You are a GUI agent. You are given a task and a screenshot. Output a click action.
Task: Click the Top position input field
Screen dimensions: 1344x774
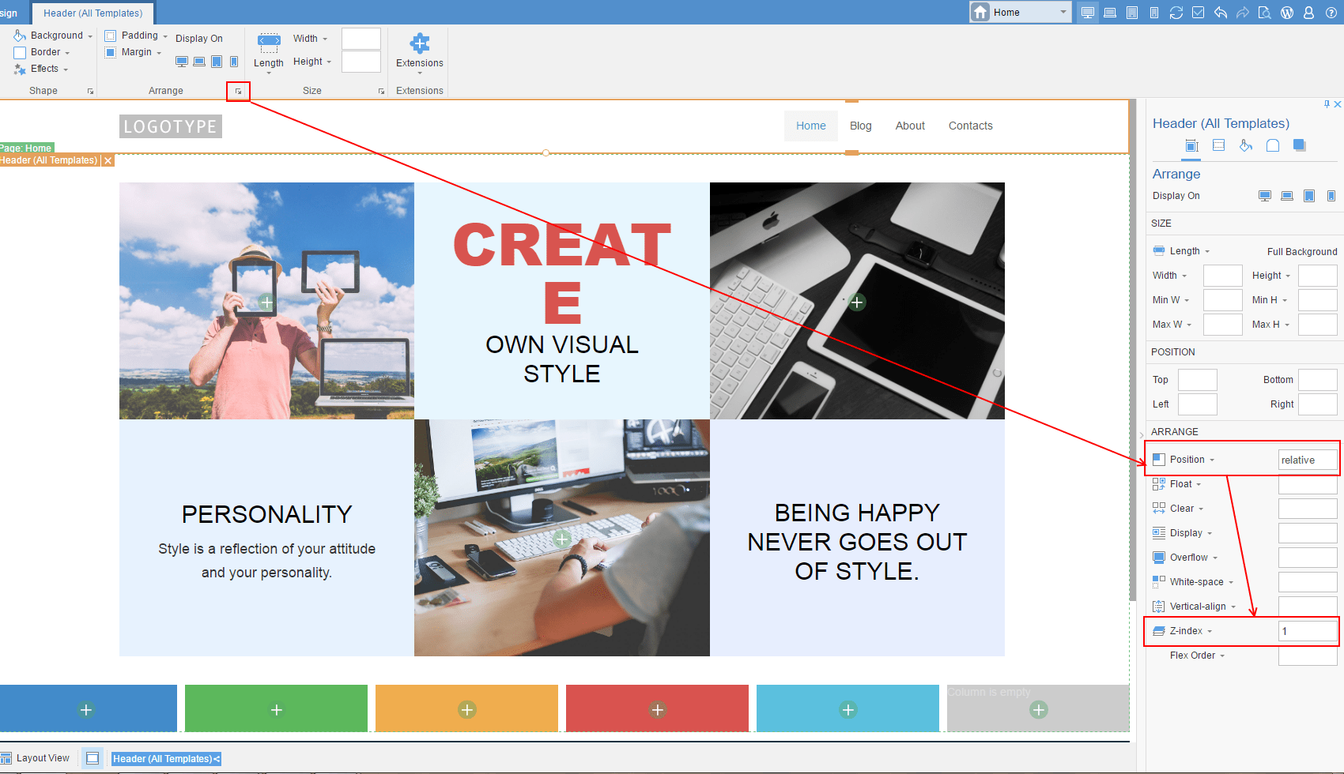[1198, 380]
